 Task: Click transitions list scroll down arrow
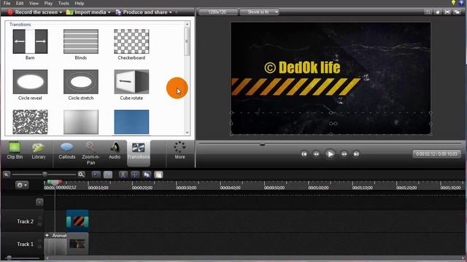(187, 132)
